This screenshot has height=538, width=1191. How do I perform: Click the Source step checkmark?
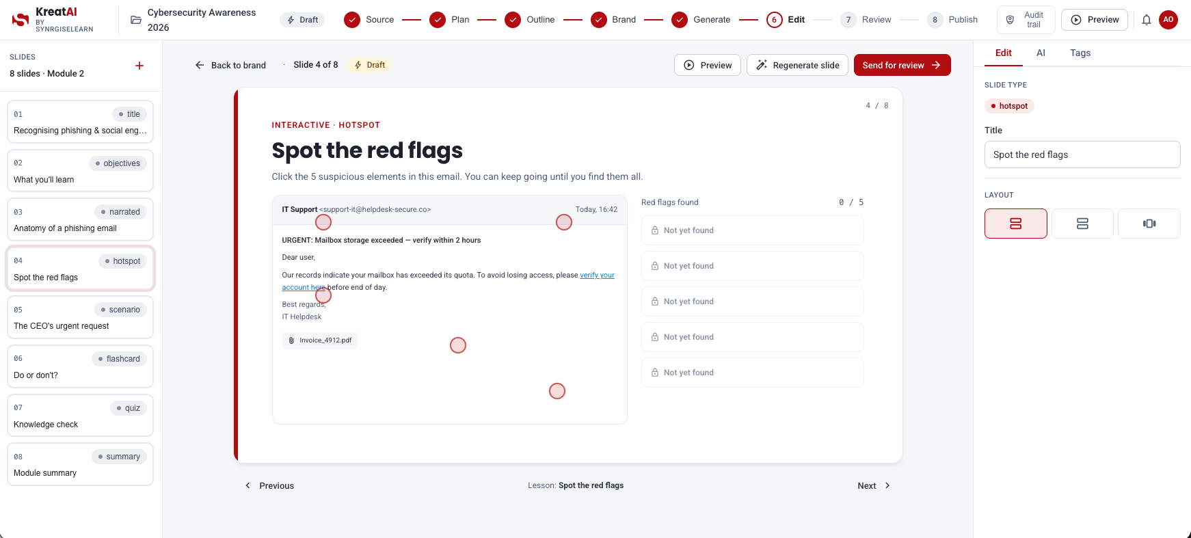[x=352, y=20]
